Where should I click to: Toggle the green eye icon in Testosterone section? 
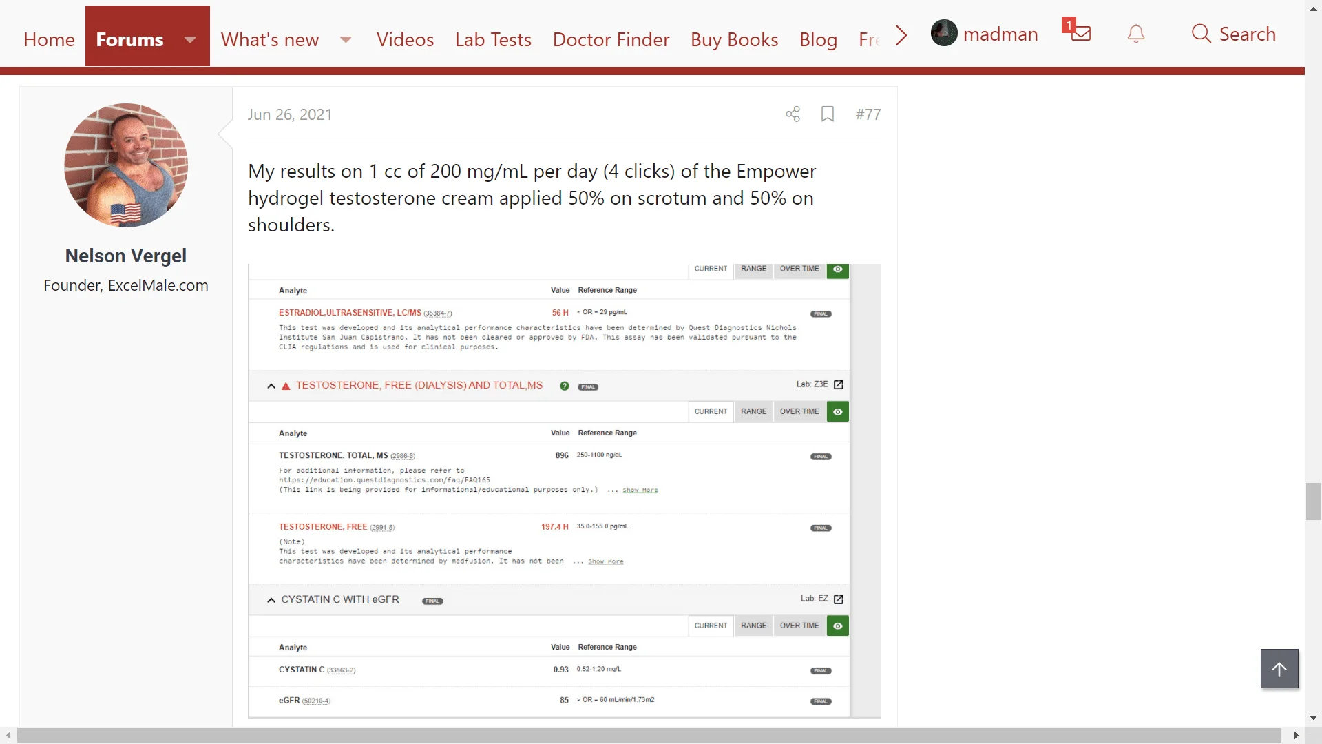tap(837, 412)
